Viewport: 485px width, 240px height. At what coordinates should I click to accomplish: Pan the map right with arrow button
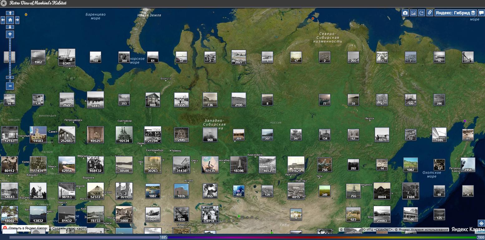click(17, 20)
